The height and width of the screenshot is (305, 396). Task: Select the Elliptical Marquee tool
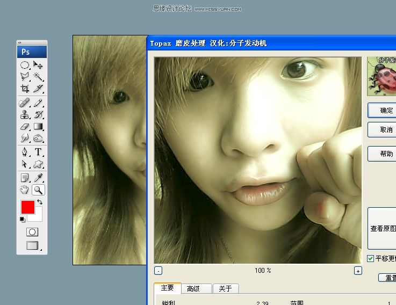pyautogui.click(x=25, y=65)
